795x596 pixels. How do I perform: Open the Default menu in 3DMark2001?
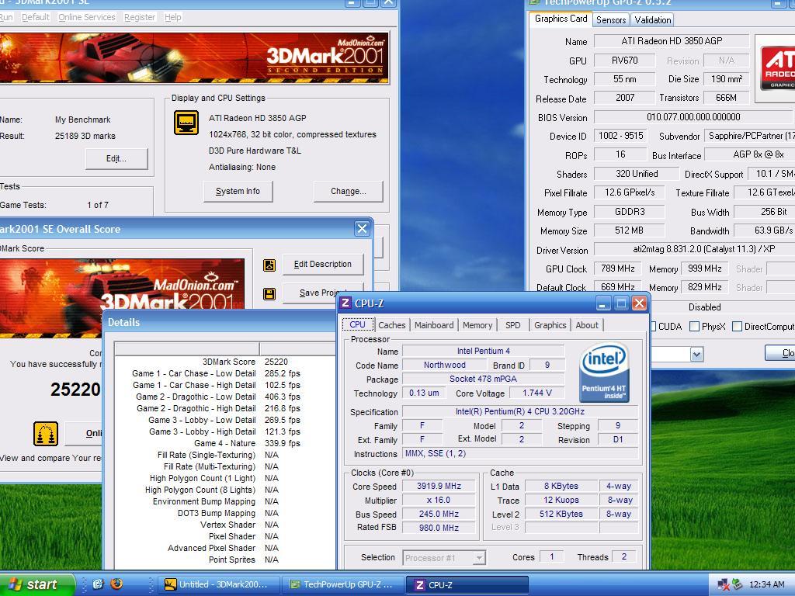point(36,17)
